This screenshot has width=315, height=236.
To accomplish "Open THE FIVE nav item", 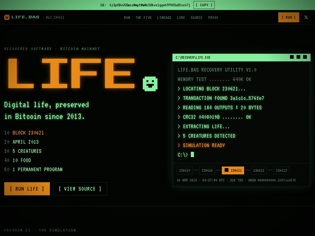I will [x=144, y=18].
